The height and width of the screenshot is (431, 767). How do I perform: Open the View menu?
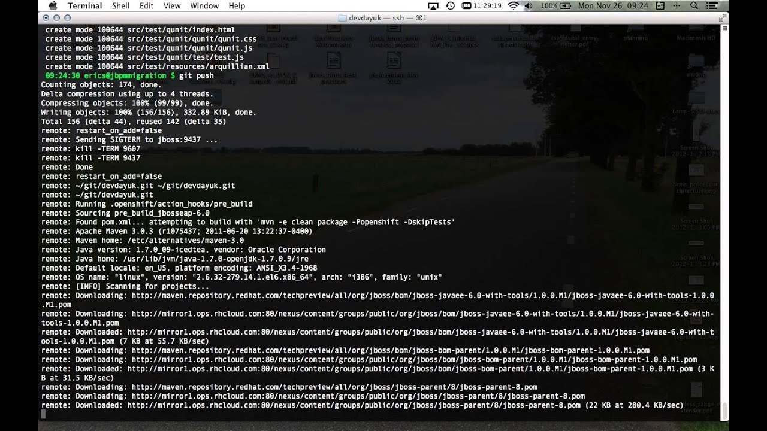[x=172, y=6]
